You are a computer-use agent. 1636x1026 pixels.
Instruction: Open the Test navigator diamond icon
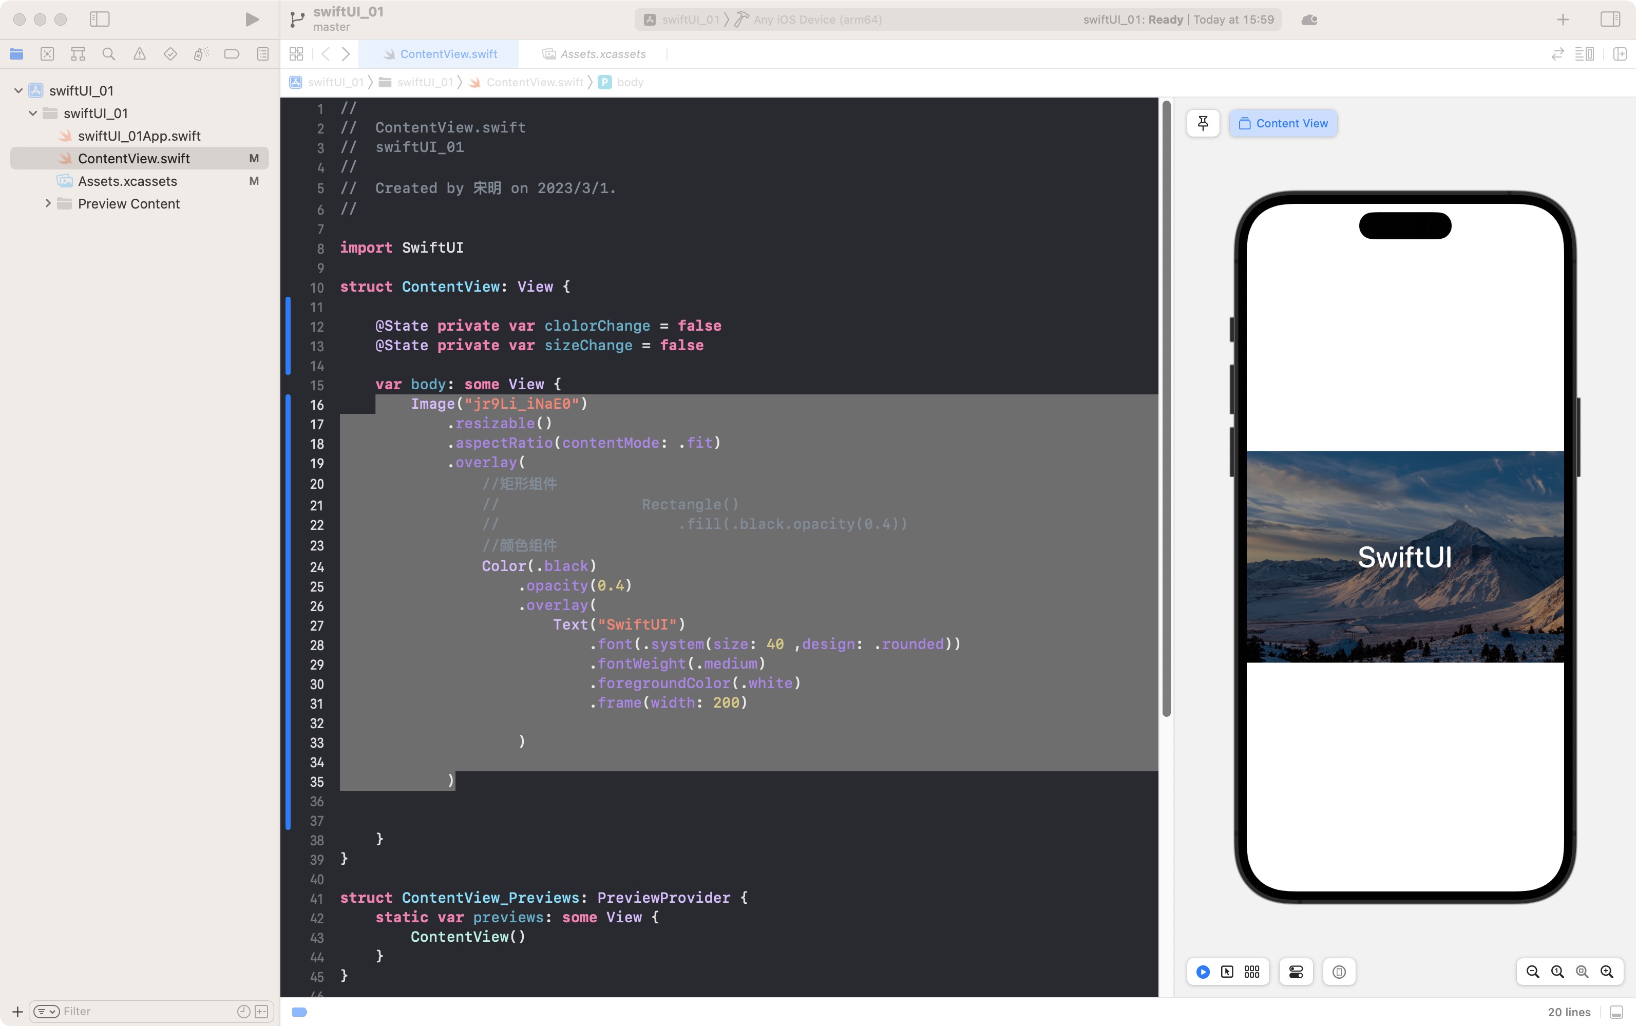pos(170,53)
